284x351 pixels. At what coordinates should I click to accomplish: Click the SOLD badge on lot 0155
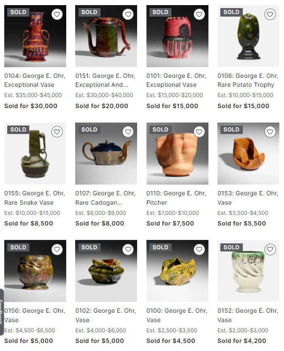click(x=18, y=130)
